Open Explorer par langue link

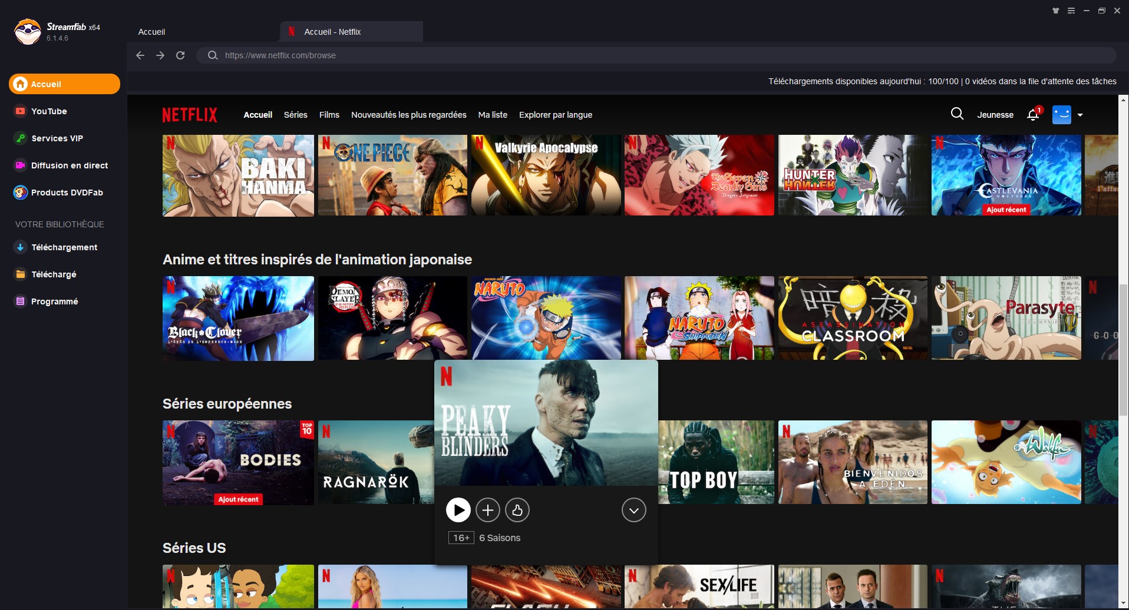pos(555,115)
